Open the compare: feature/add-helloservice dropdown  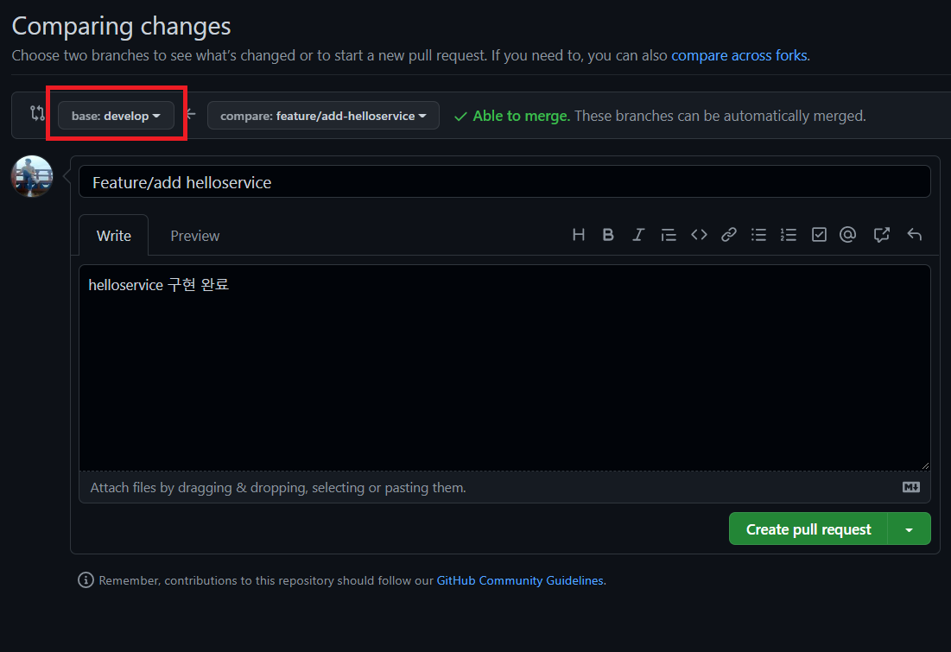click(323, 115)
